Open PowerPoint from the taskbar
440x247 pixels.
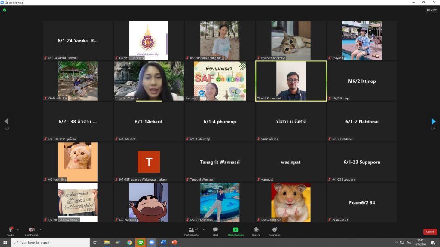coord(174,242)
